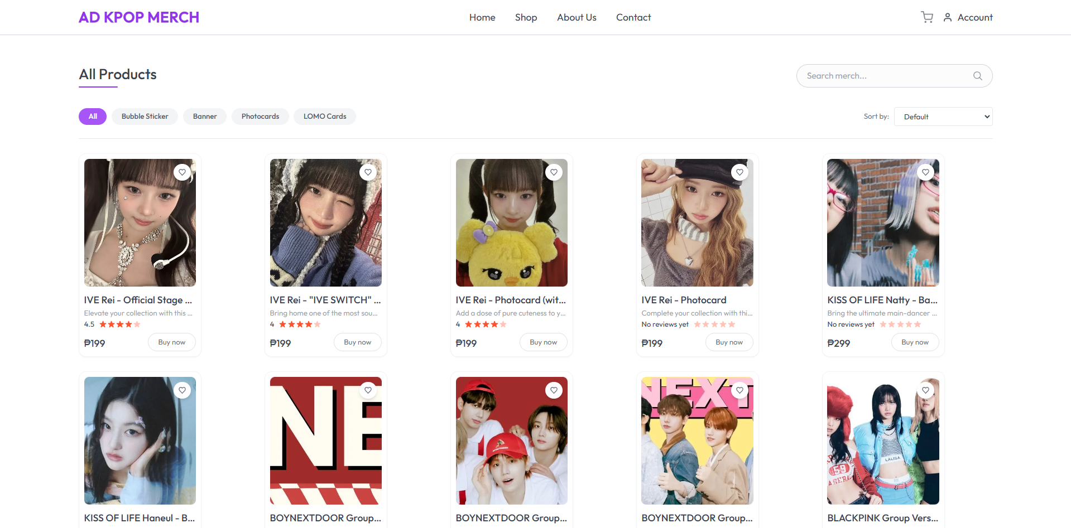Toggle heart on BOYNEXTDOOR NEXT yellow card
Screen dimensions: 1071x528
click(740, 390)
